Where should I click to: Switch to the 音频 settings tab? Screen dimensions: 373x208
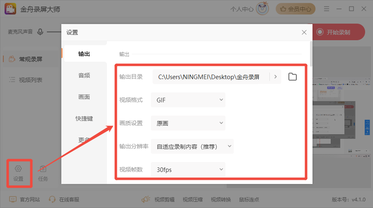point(84,75)
